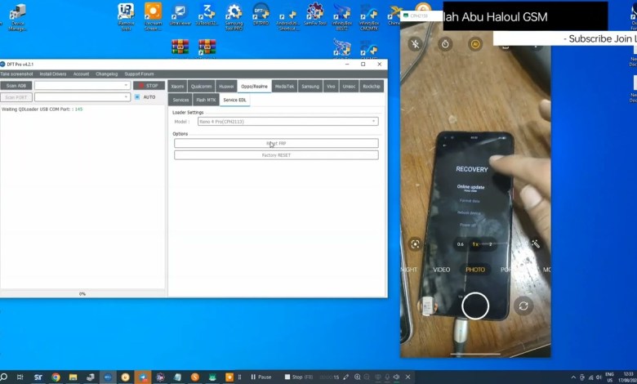This screenshot has width=637, height=384.
Task: Click the red STOP button
Action: point(149,85)
